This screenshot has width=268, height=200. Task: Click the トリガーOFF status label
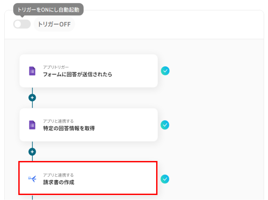54,24
